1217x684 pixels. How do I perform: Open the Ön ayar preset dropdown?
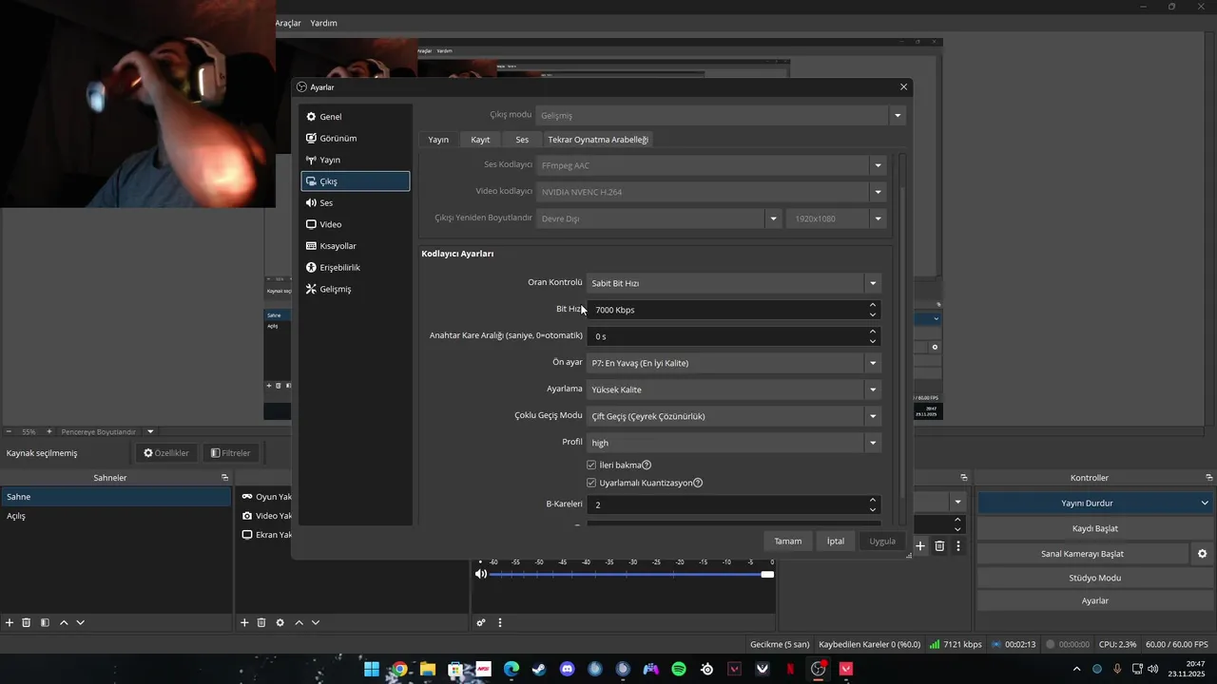(x=872, y=363)
